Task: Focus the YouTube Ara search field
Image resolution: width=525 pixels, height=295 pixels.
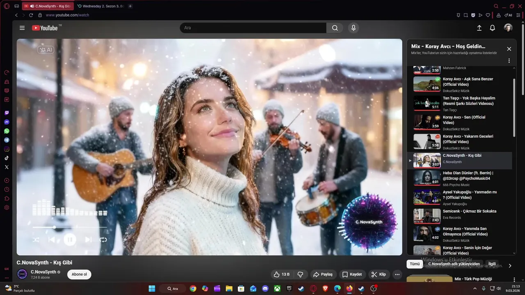Action: pyautogui.click(x=253, y=28)
